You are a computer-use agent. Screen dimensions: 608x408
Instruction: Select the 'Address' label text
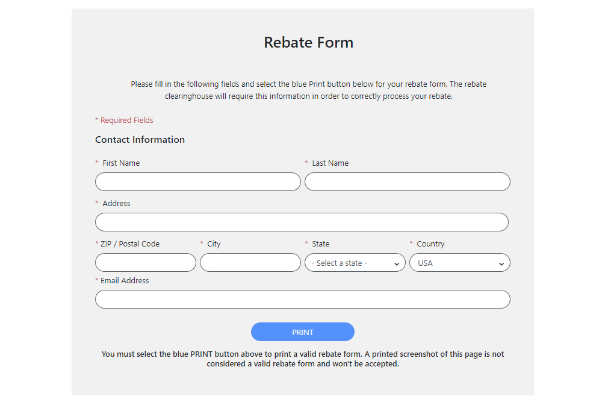pos(116,204)
